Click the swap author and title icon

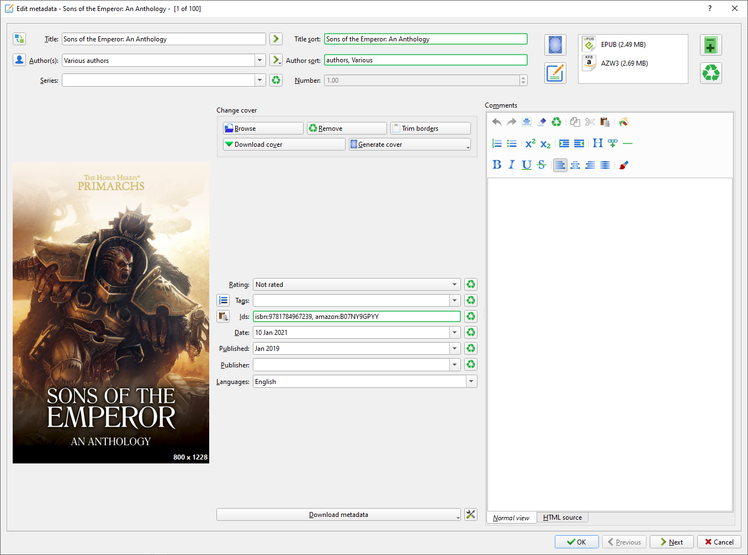click(x=19, y=39)
